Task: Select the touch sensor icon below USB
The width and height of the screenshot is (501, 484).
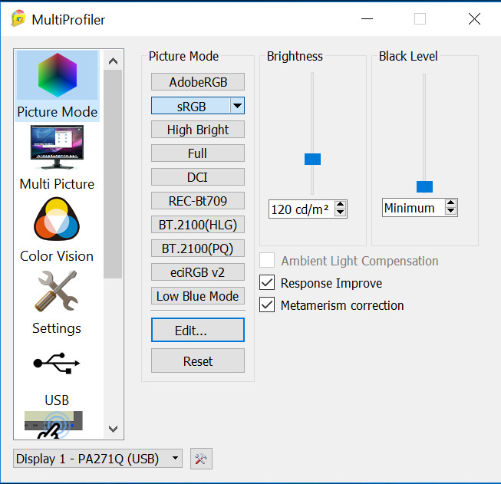Action: (x=54, y=425)
